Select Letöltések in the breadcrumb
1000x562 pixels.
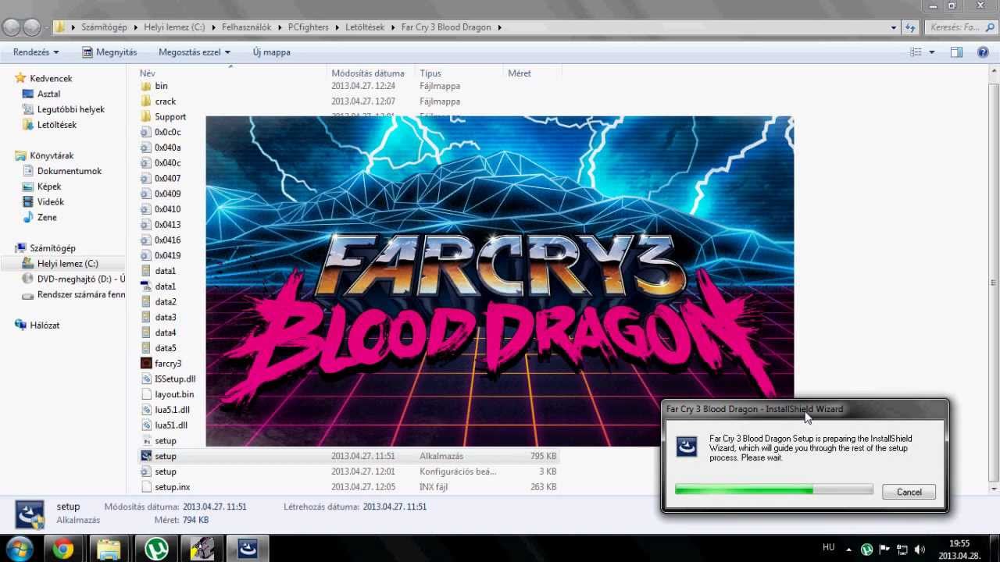tap(365, 27)
